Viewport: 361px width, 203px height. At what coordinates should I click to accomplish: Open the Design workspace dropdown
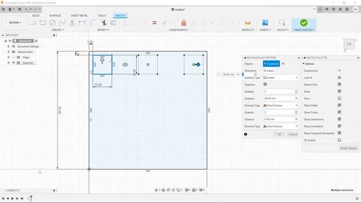[15, 23]
